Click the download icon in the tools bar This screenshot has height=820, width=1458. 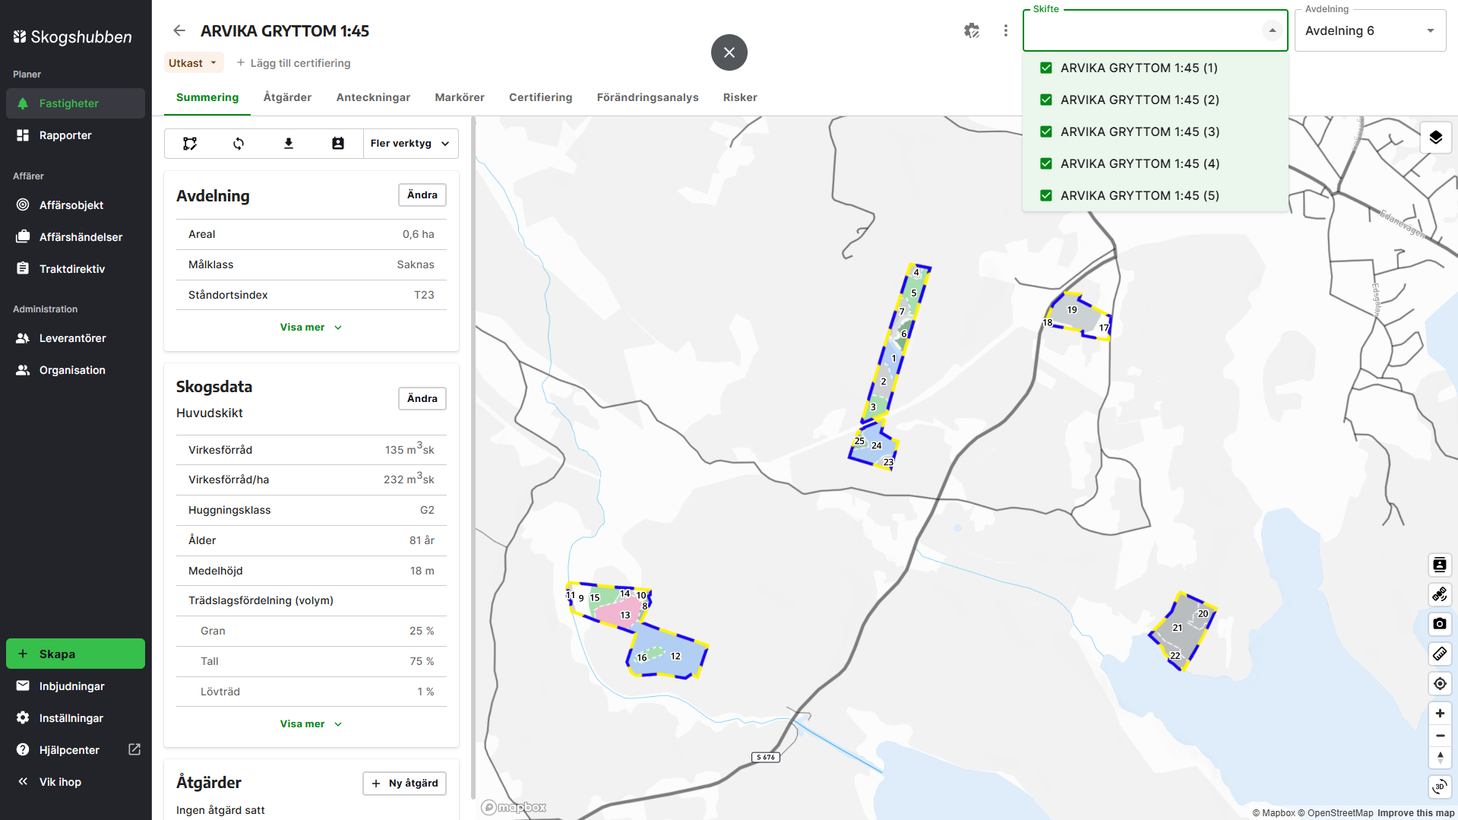tap(288, 143)
